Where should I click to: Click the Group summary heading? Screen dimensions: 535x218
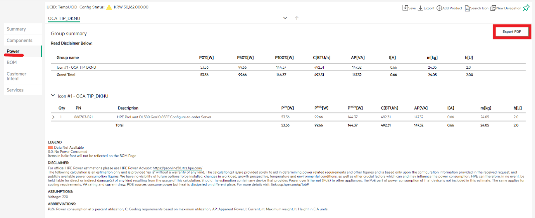coord(69,33)
